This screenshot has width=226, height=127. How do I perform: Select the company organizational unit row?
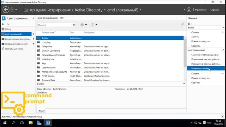pyautogui.click(x=110, y=42)
